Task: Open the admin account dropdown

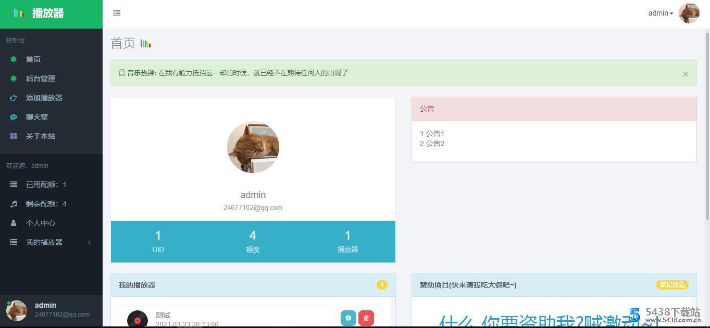Action: click(x=659, y=13)
